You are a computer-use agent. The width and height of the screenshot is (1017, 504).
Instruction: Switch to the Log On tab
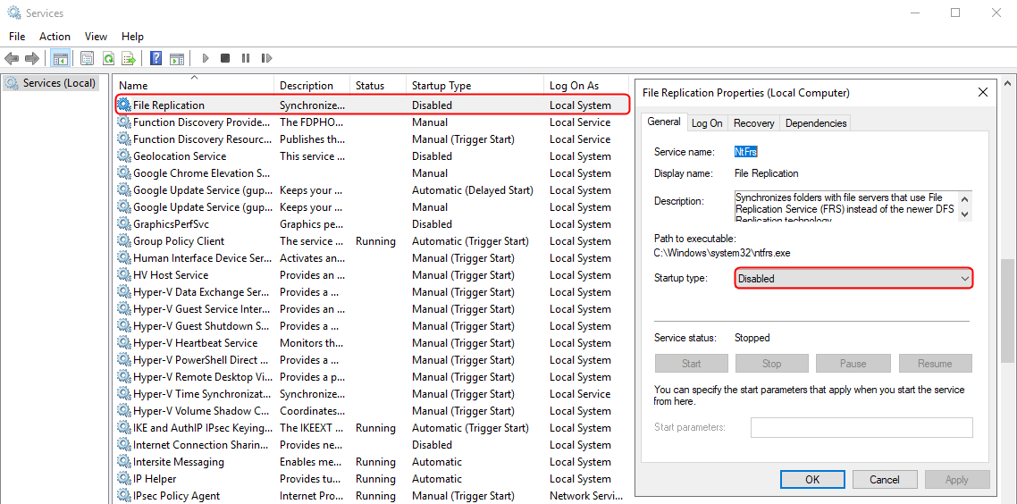coord(707,123)
